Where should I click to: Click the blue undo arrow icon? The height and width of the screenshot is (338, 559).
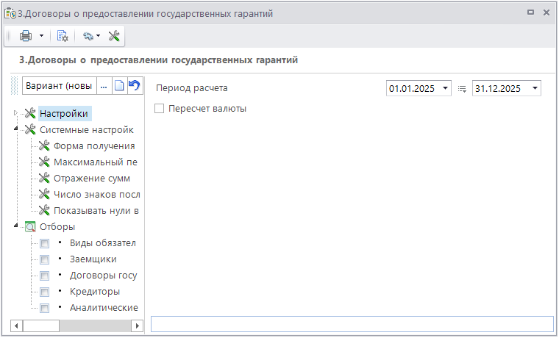[134, 86]
